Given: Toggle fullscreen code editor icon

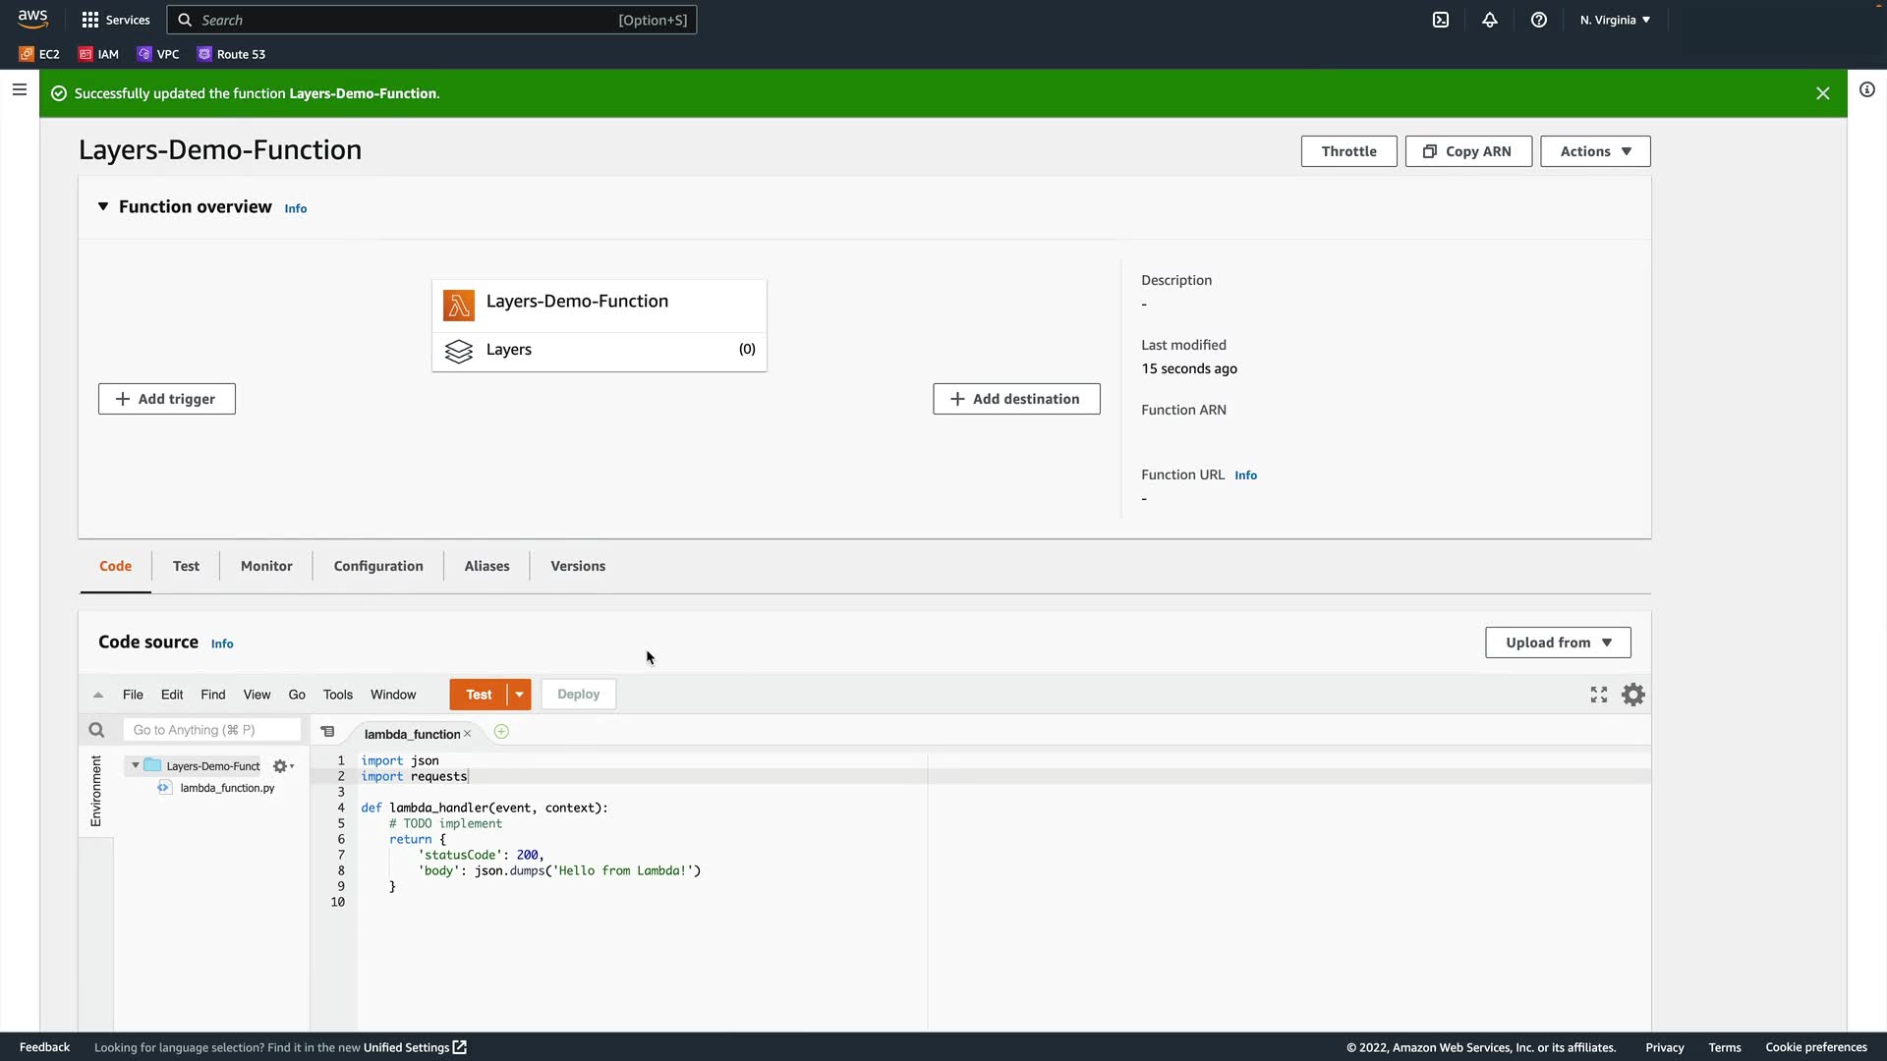Looking at the screenshot, I should pyautogui.click(x=1599, y=695).
